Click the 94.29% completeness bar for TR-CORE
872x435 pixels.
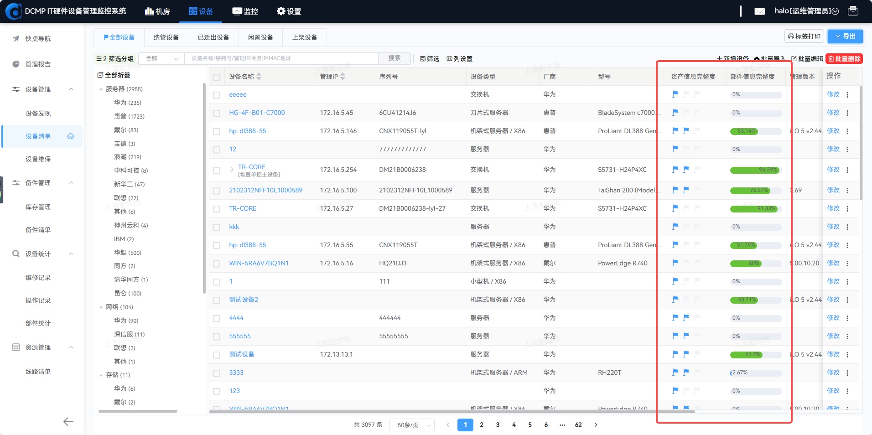point(756,170)
